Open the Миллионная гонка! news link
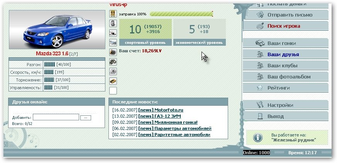 tap(168, 122)
